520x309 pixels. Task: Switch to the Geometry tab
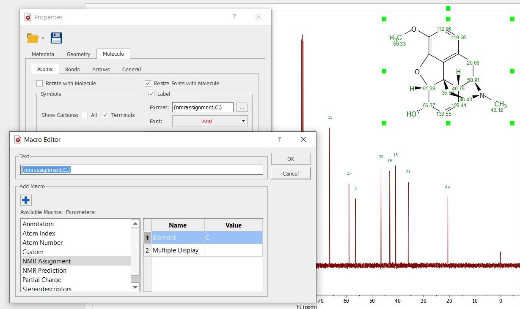[78, 54]
